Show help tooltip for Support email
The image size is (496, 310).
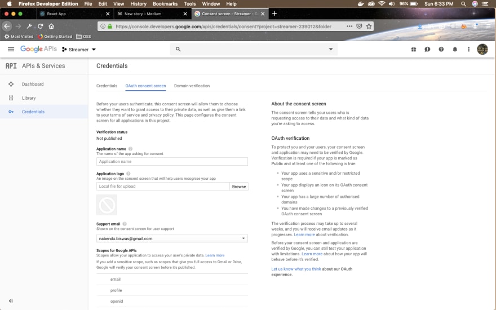pyautogui.click(x=125, y=224)
